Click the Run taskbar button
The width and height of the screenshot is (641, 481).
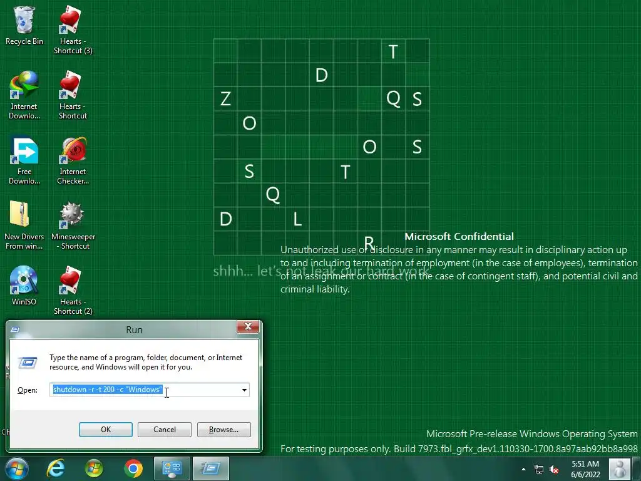tap(211, 468)
